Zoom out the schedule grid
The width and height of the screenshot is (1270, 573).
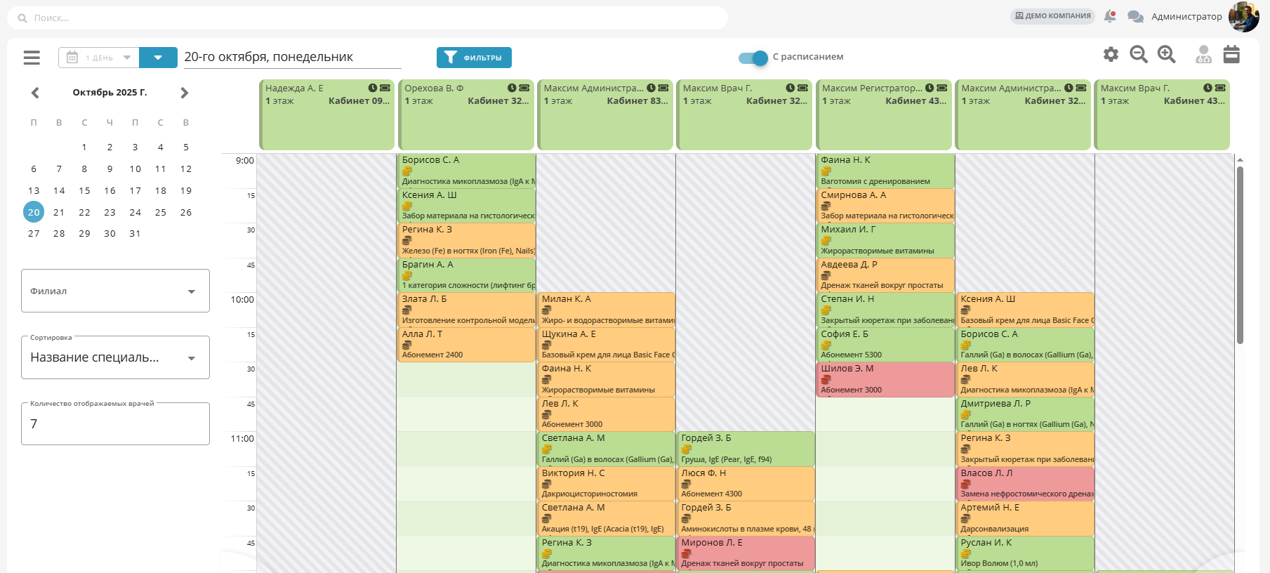(x=1139, y=54)
